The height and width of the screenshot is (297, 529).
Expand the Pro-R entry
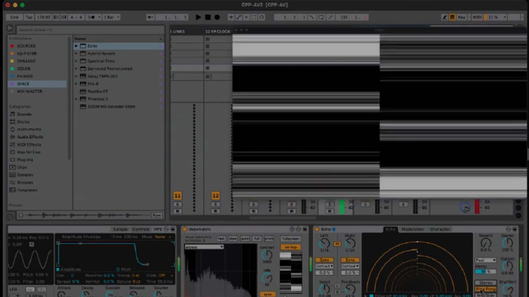coord(76,84)
